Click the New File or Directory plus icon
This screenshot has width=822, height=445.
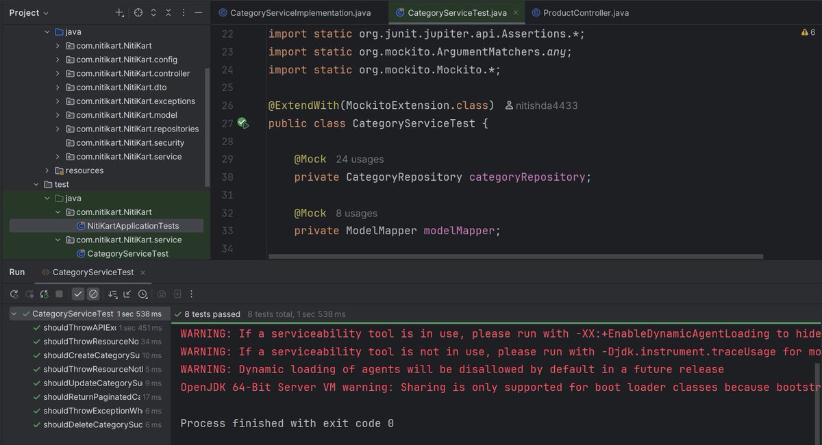point(119,12)
